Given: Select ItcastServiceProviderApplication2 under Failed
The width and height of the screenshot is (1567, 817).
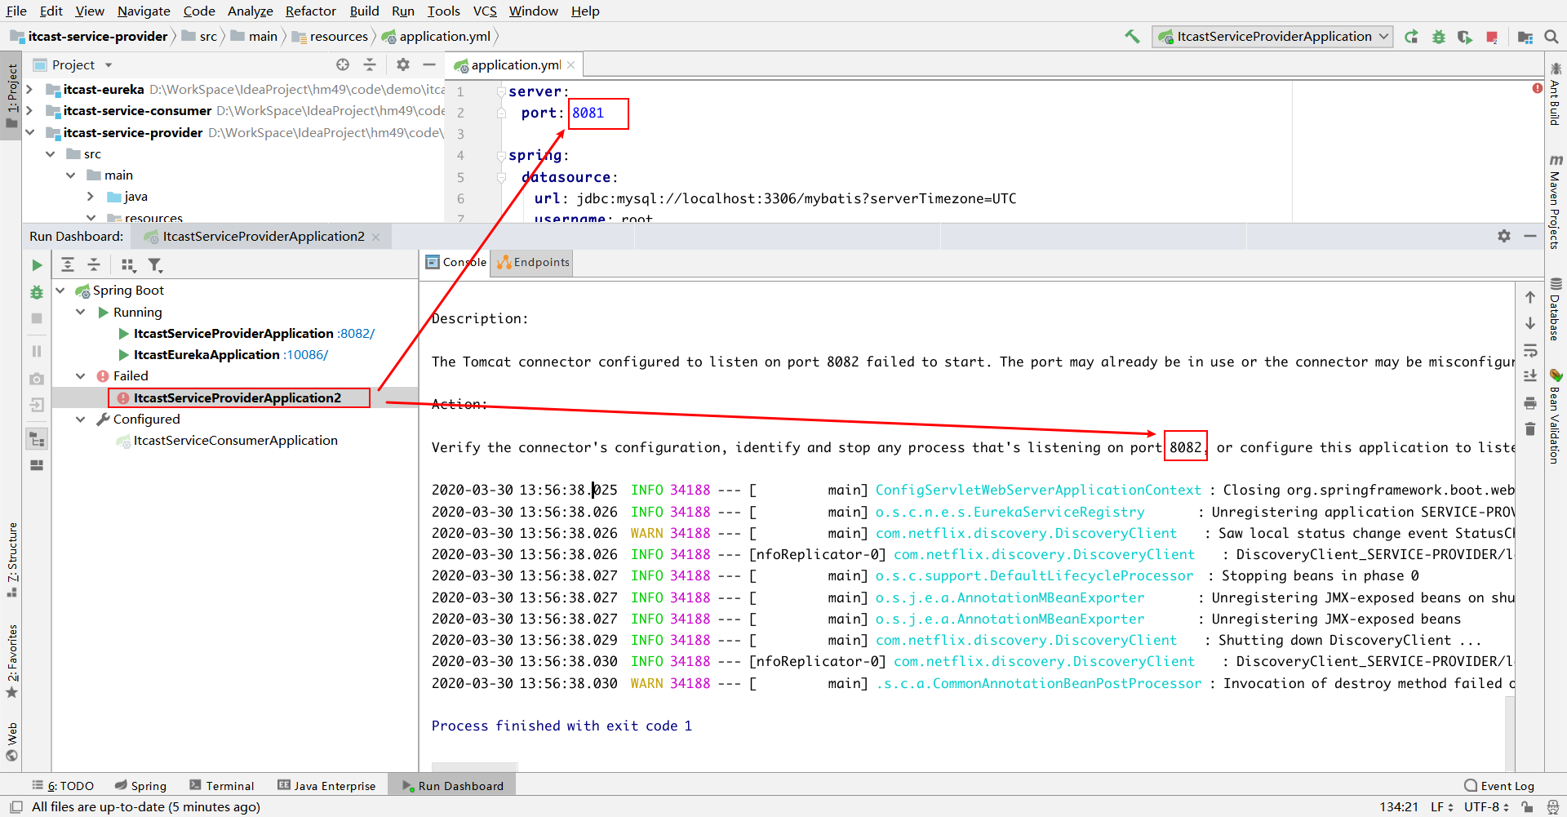Looking at the screenshot, I should tap(237, 397).
